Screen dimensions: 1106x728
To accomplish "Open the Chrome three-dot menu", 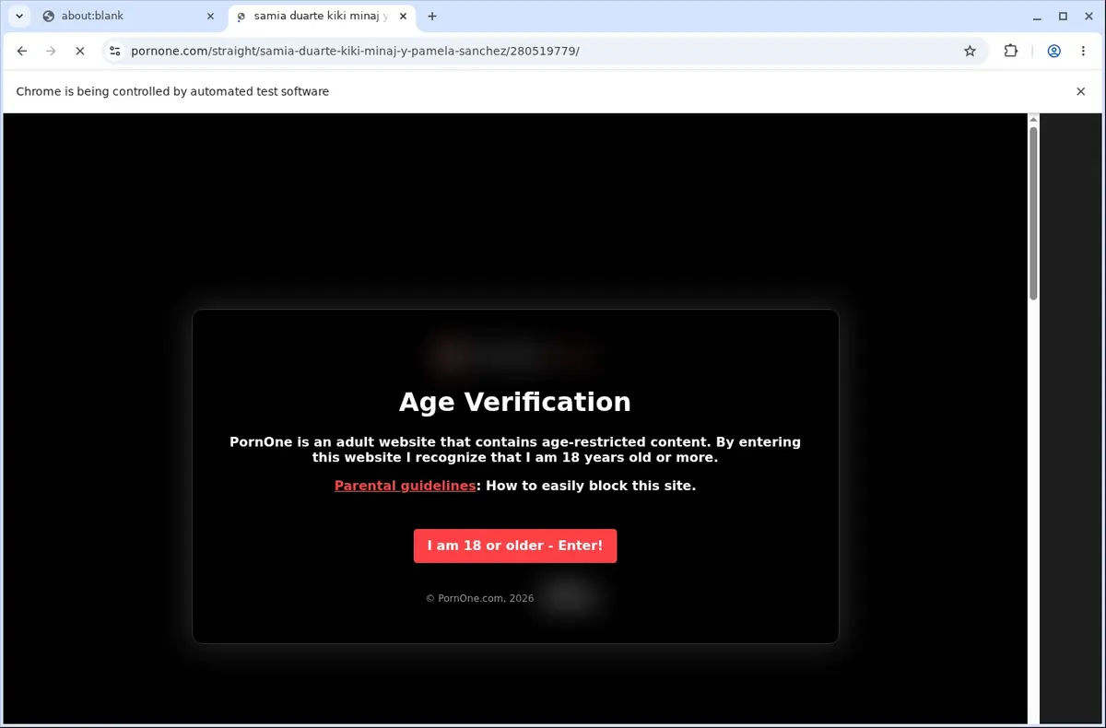I will [1083, 52].
